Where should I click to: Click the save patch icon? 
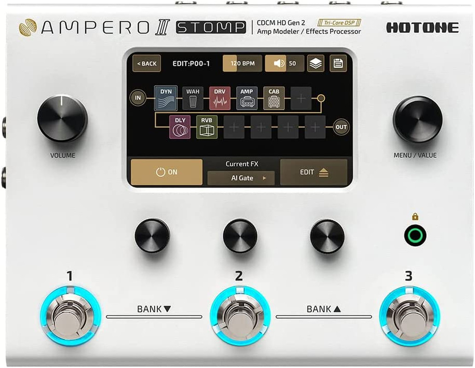click(338, 63)
